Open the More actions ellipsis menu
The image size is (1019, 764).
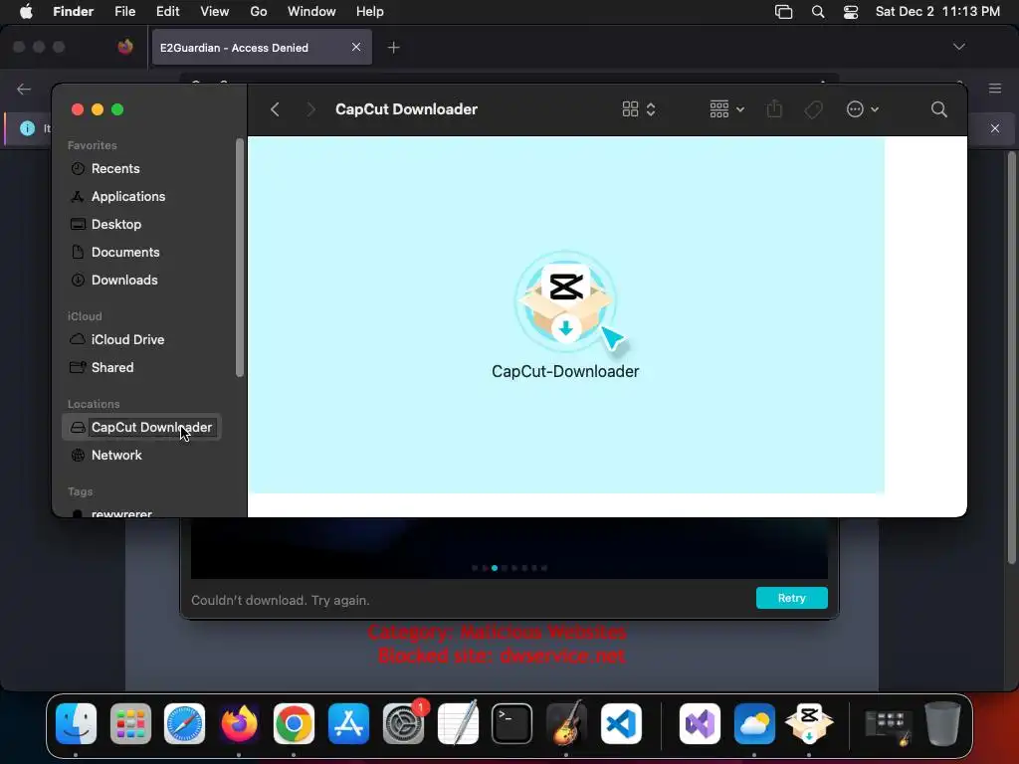click(x=863, y=109)
